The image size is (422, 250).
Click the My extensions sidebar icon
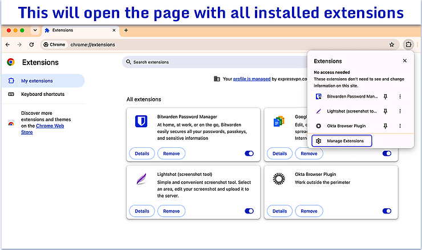(11, 80)
